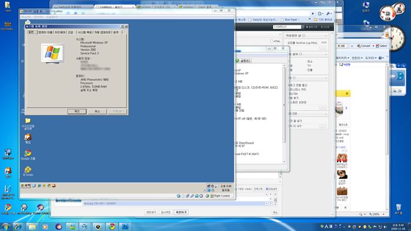The height and width of the screenshot is (231, 411).
Task: Open the 원격 tab in system properties
Action: [x=116, y=32]
